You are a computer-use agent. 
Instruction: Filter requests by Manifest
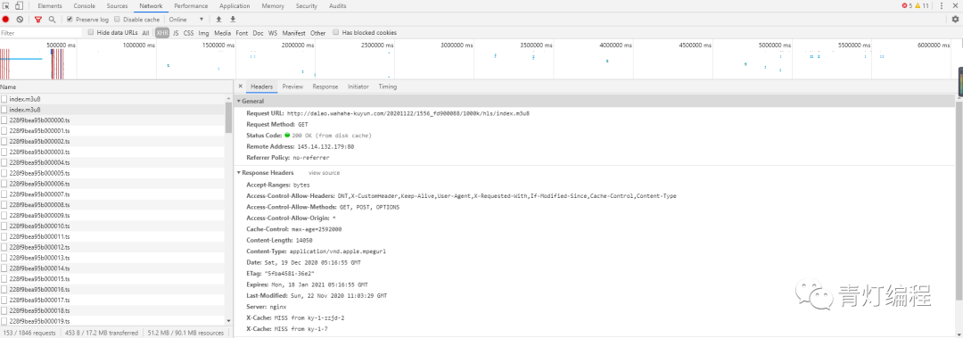(x=293, y=33)
